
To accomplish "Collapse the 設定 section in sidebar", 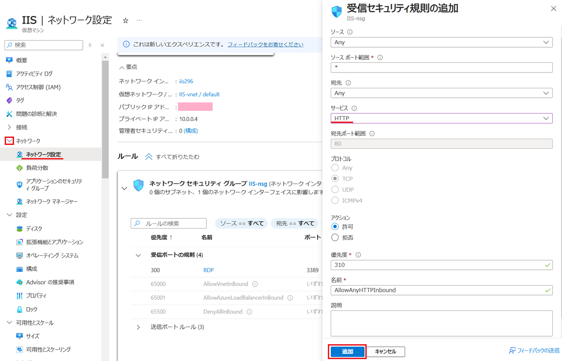I will coord(9,215).
